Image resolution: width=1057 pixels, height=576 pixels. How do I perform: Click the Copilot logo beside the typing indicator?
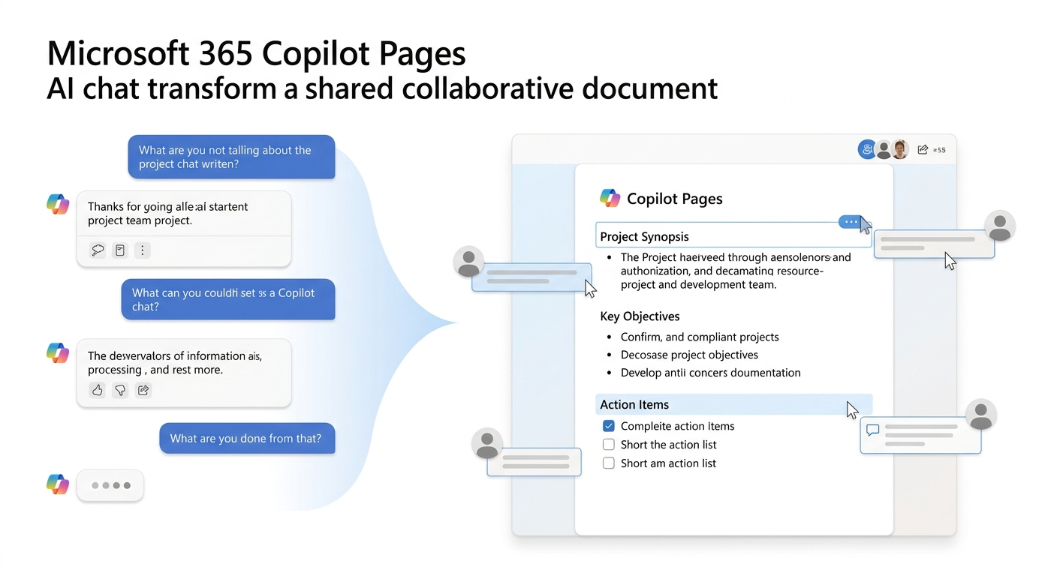[x=58, y=484]
